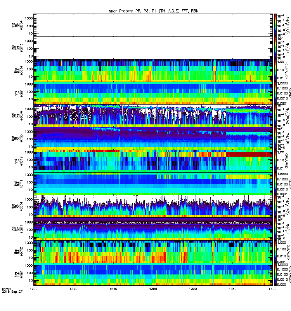Click the 1000 y-axis tick of tha fff edc34
This screenshot has width=291, height=311.
[x=29, y=18]
